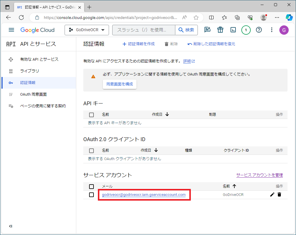Sort service accounts by 名前 arrow
296x235 pixels.
[x=234, y=186]
